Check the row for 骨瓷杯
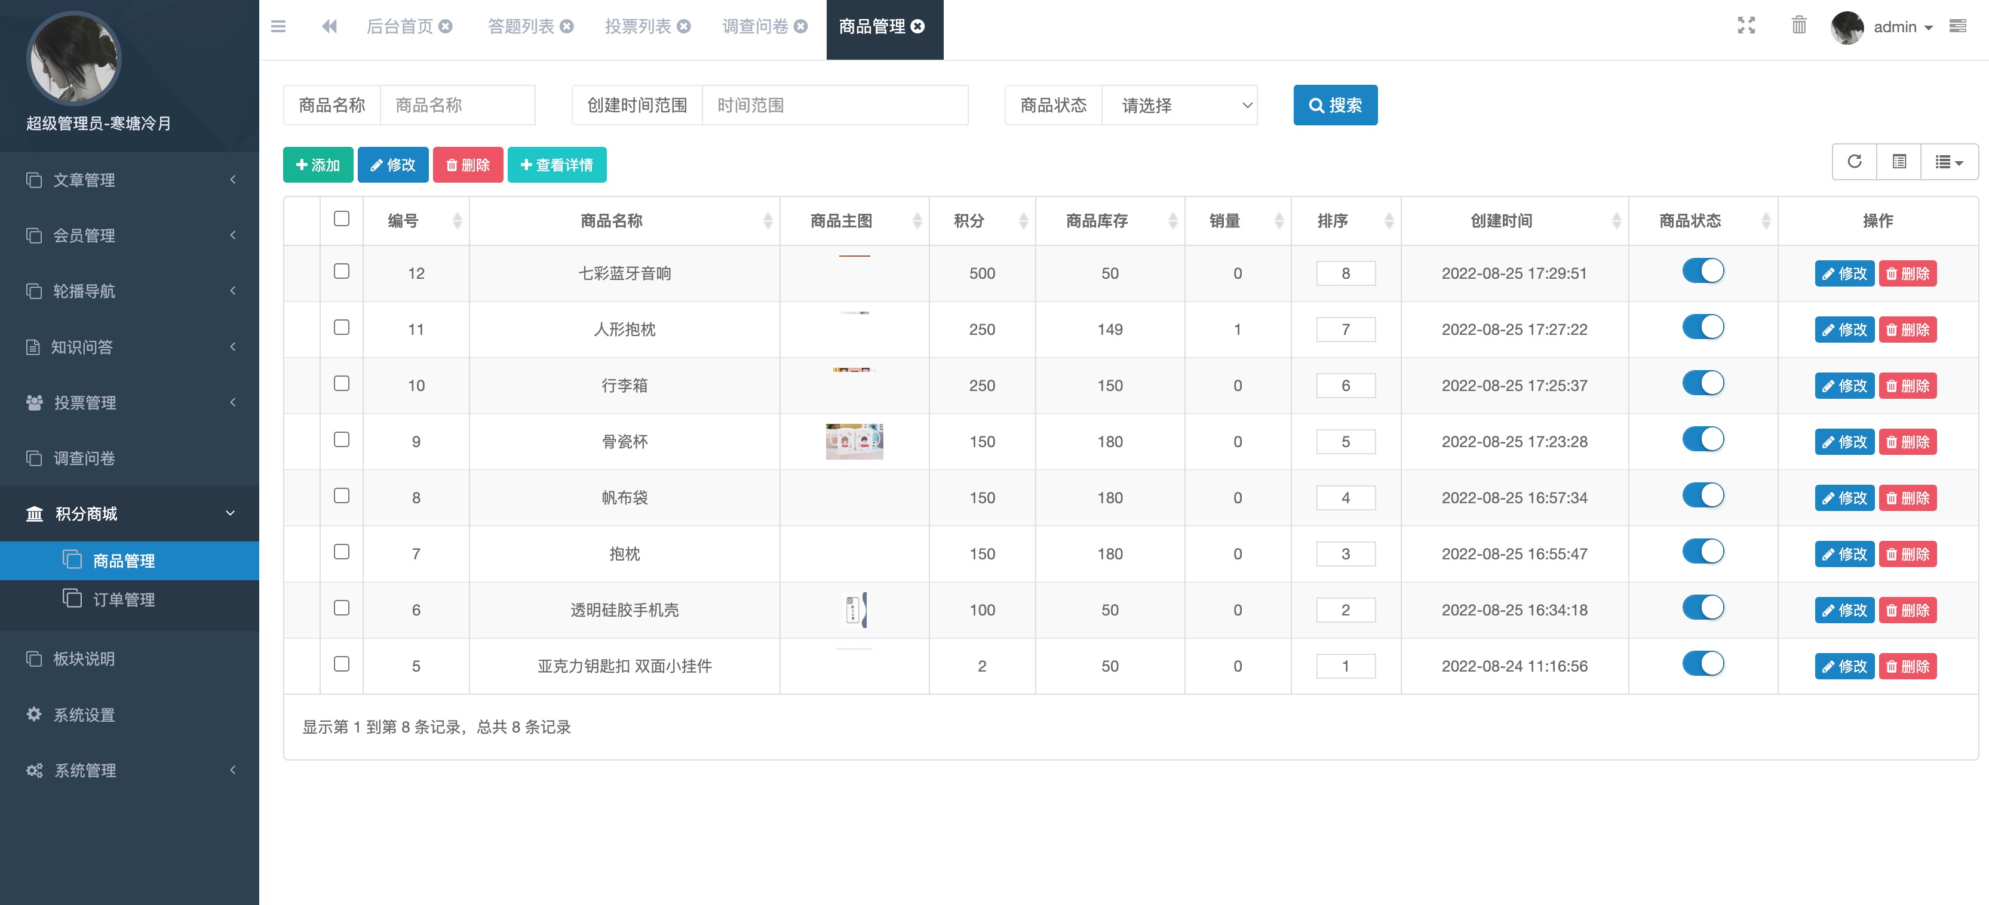The image size is (1989, 905). [341, 440]
